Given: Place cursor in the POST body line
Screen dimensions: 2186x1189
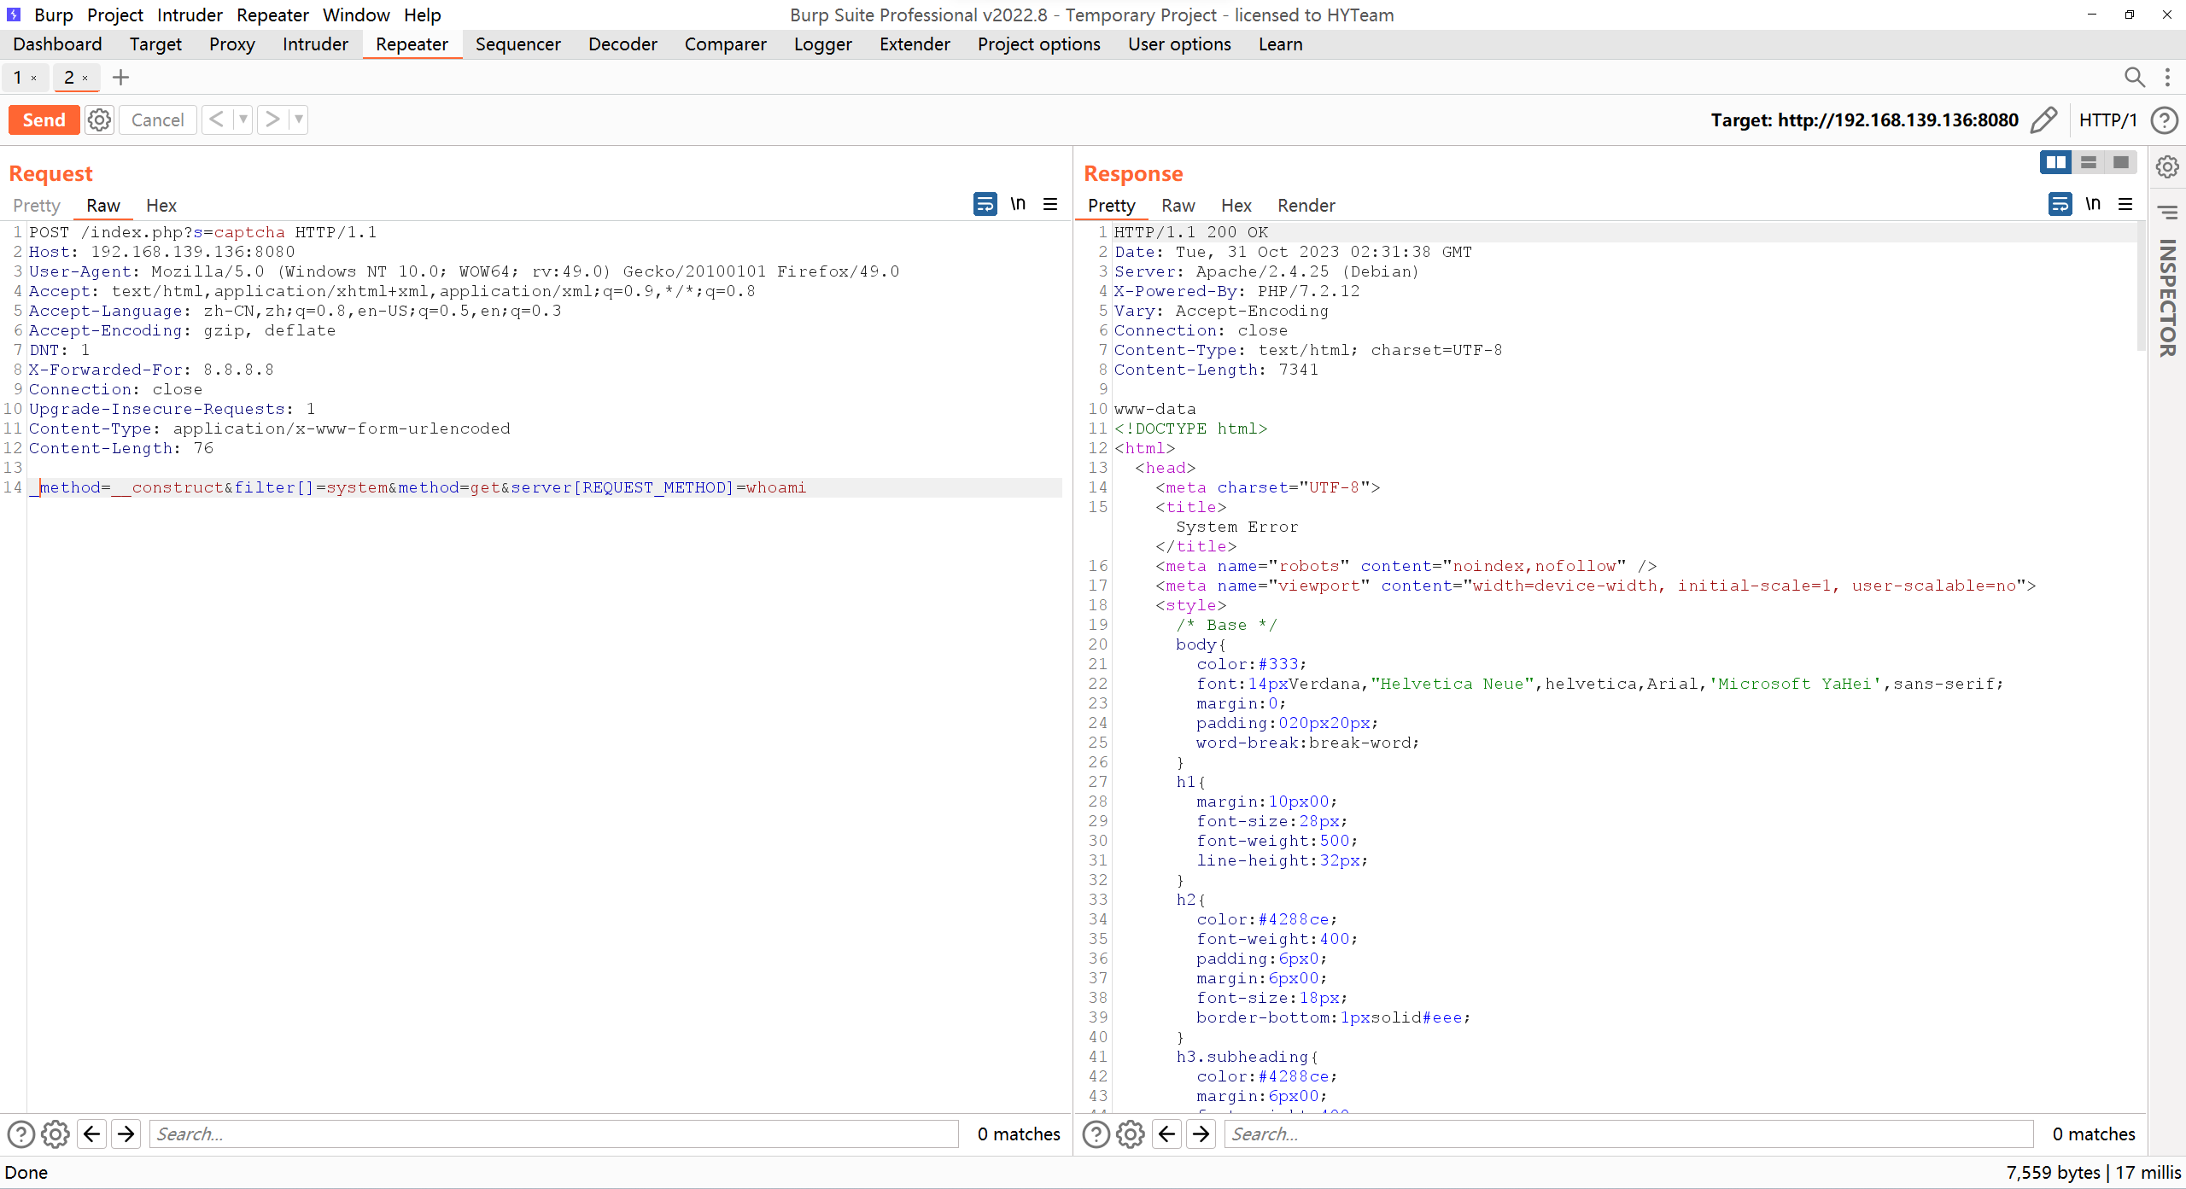Looking at the screenshot, I should coord(545,487).
